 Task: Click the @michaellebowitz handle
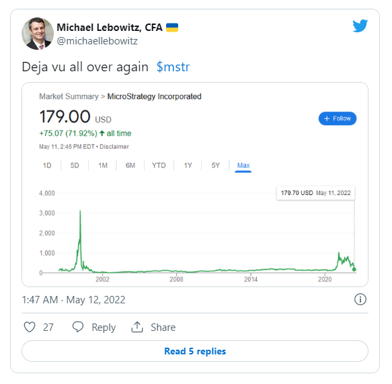(x=97, y=41)
